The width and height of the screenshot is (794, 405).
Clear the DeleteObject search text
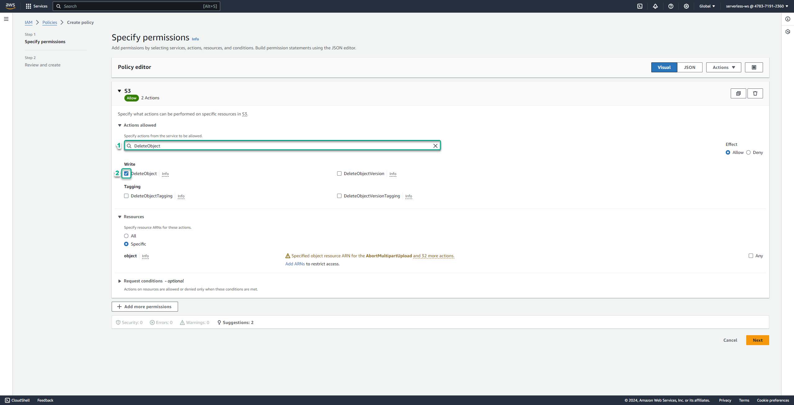435,146
